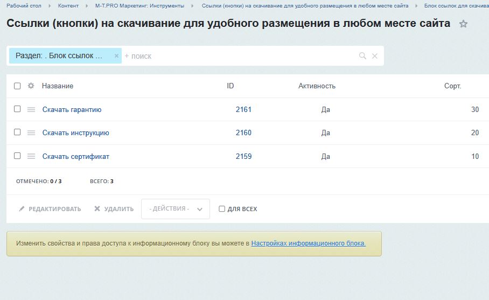Check the Скачать сертификат row checkbox

click(x=17, y=156)
